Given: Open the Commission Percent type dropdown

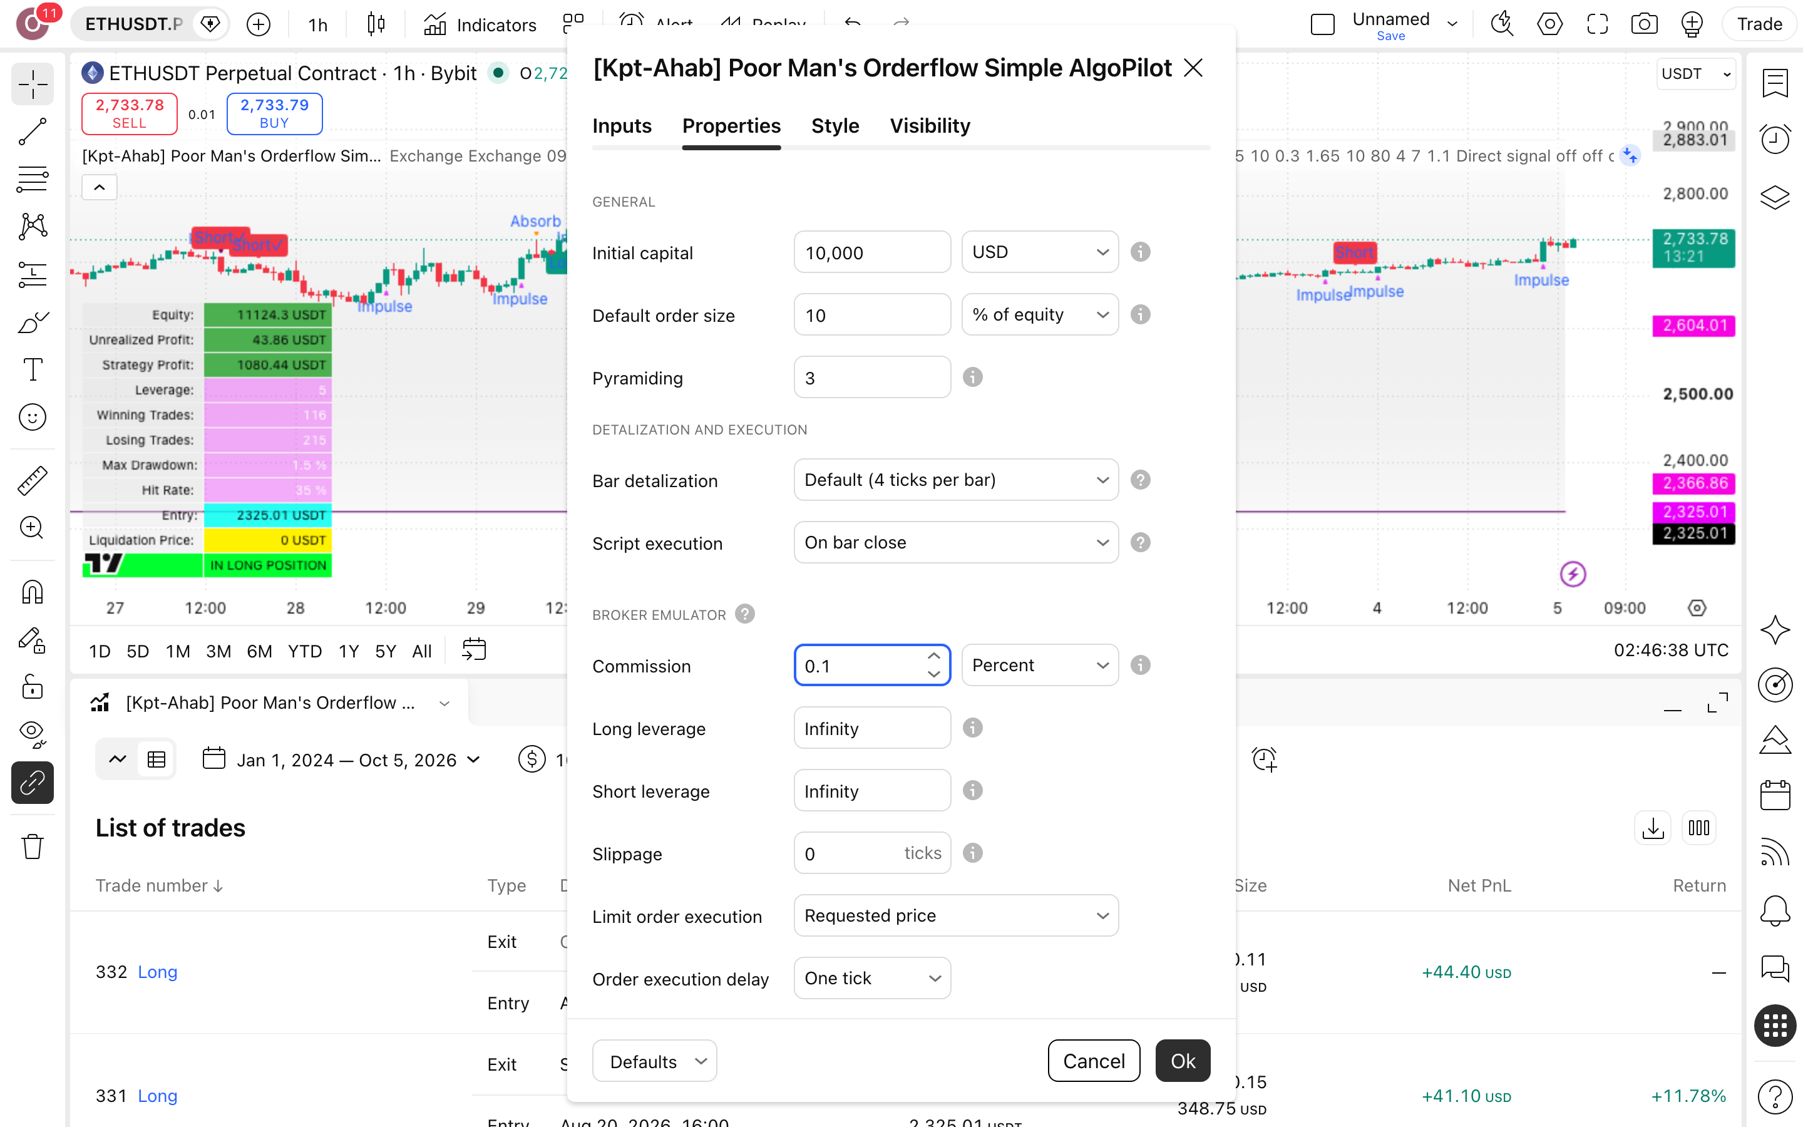Looking at the screenshot, I should point(1040,665).
